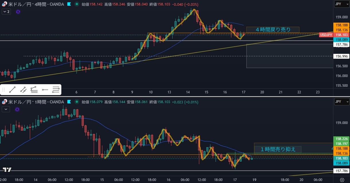The width and height of the screenshot is (350, 183).
Task: Toggle the cyan flag on the 4時間 chart
Action: coord(69,4)
